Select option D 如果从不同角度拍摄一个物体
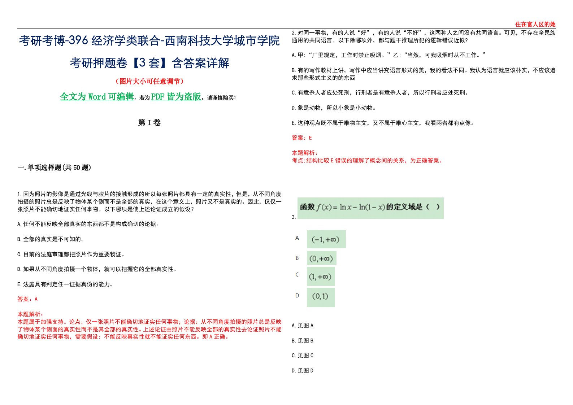 (97, 269)
